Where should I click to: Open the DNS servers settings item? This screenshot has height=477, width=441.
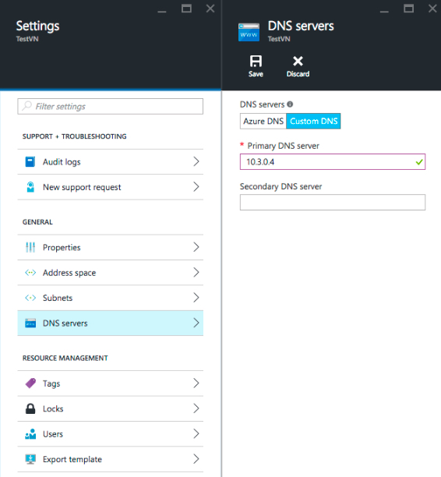click(111, 323)
